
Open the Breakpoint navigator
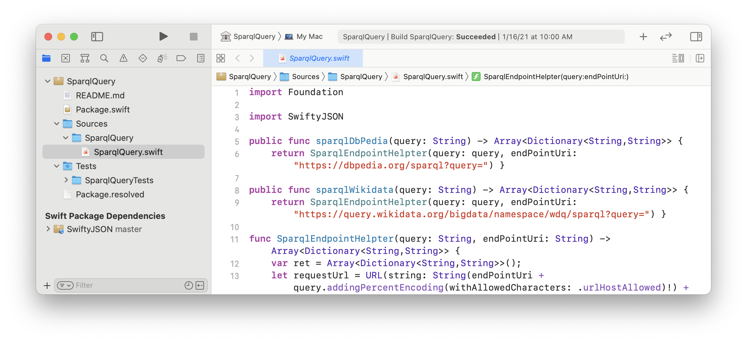click(181, 58)
